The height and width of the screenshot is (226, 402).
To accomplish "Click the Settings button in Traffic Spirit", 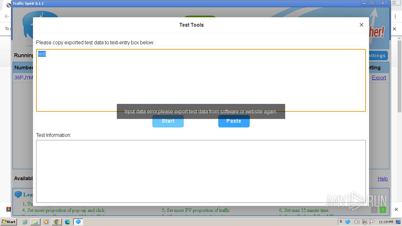I will (x=378, y=56).
